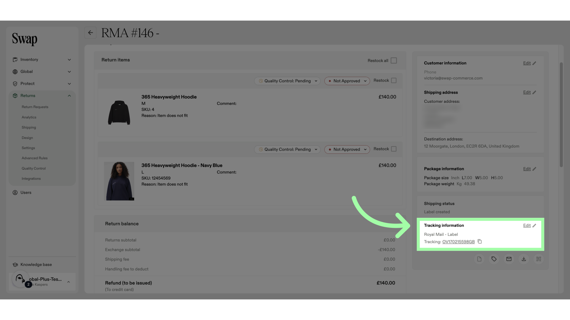Open Not Approved dropdown for size M hoodie
570x320 pixels.
[x=347, y=81]
